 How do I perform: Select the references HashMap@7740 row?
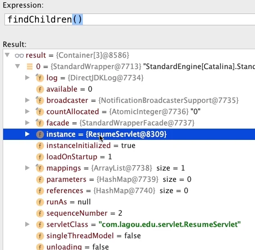point(129,190)
